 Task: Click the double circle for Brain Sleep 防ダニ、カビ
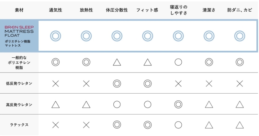[x=239, y=36]
